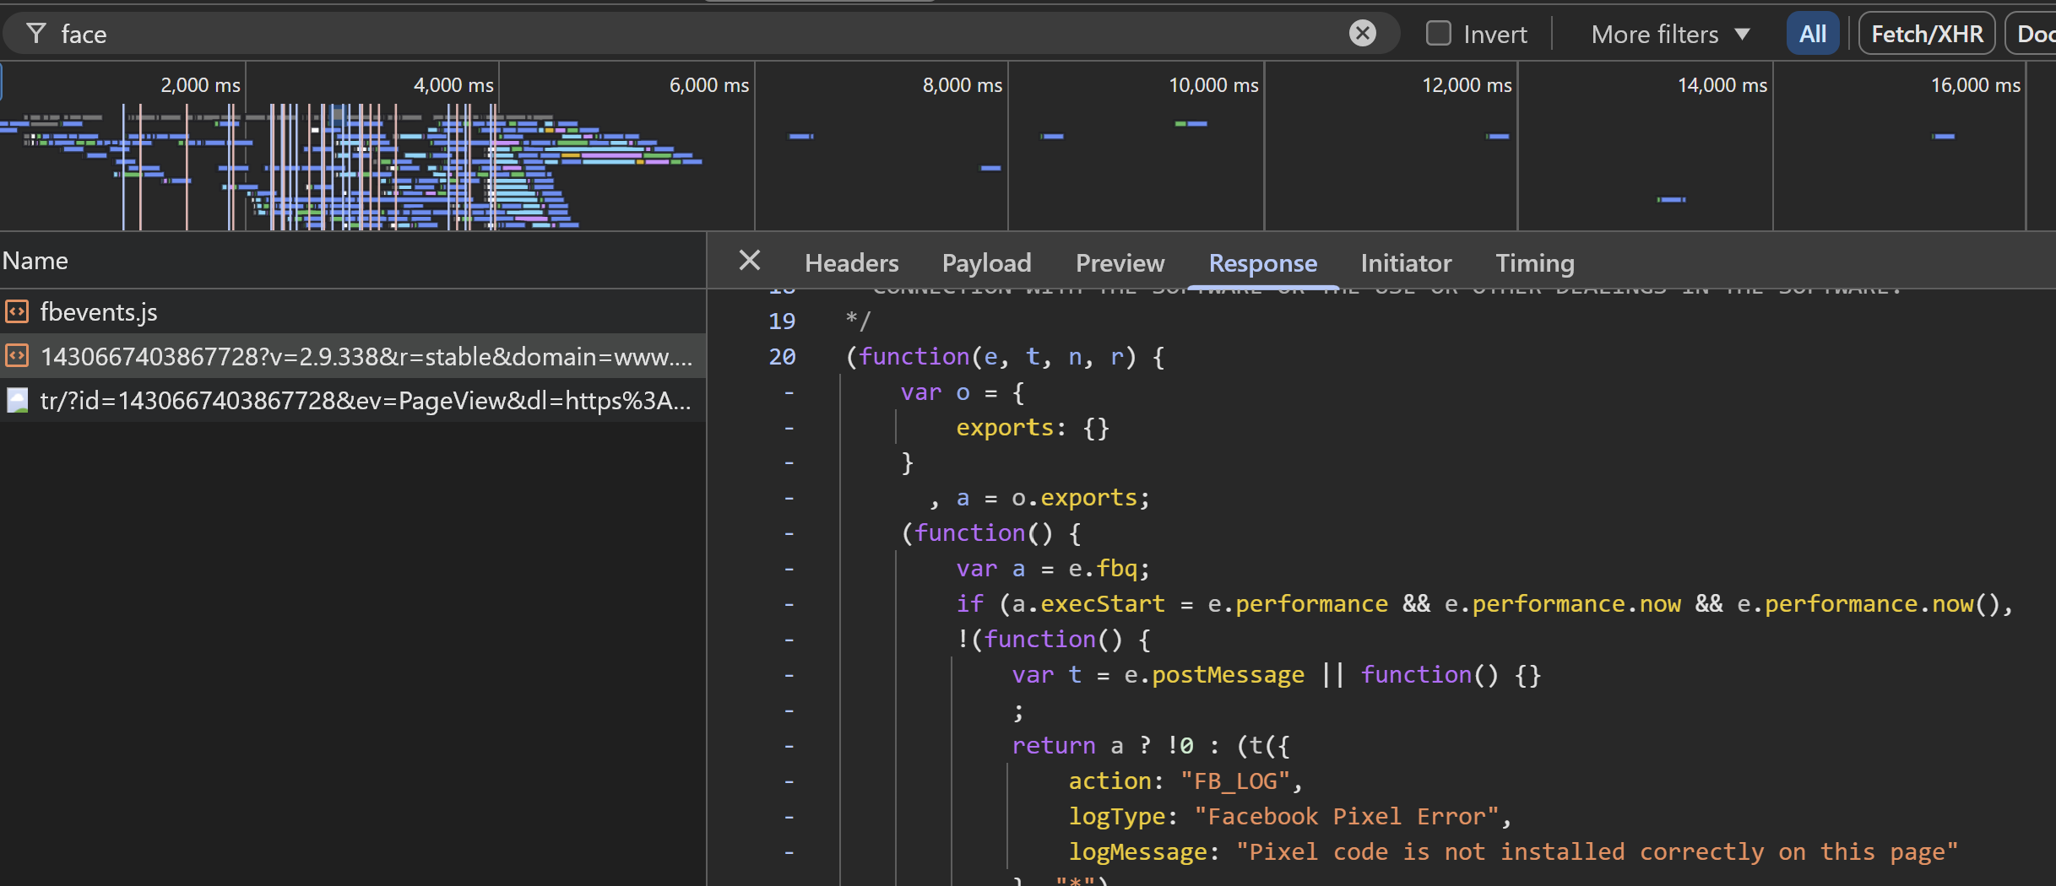Click the "FB_LOG" string in the code
This screenshot has height=886, width=2056.
(1234, 781)
